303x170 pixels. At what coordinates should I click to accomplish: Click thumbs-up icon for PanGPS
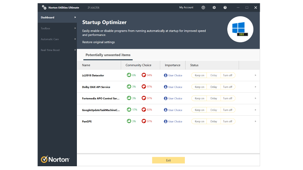pos(129,121)
